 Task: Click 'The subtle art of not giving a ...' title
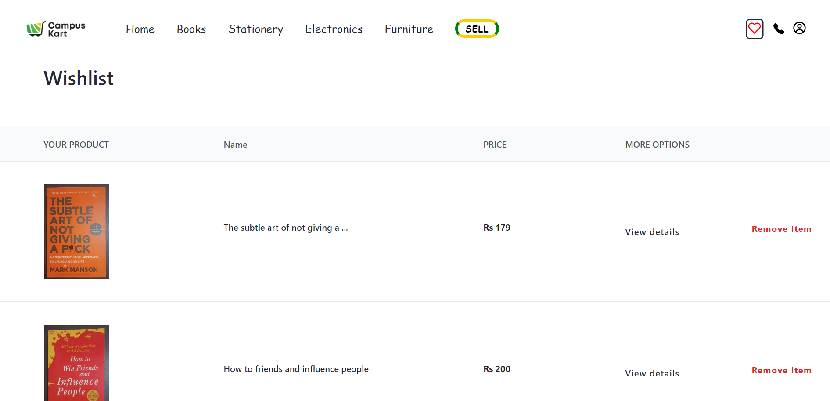(285, 228)
